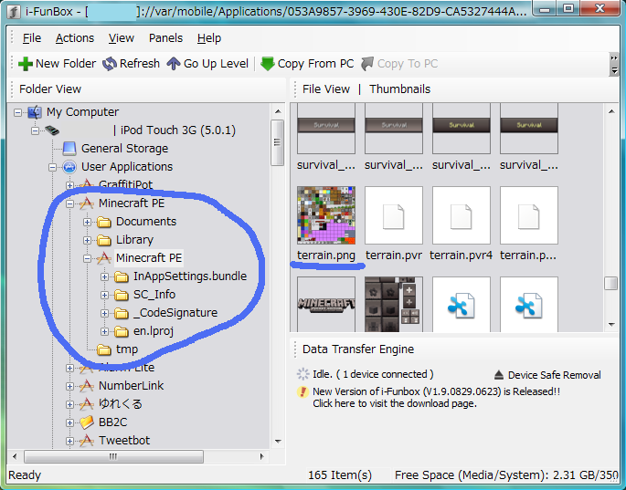Click the Idle device connected status text
The width and height of the screenshot is (626, 490).
(373, 374)
